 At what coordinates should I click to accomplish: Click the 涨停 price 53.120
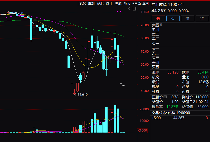pos(173,72)
